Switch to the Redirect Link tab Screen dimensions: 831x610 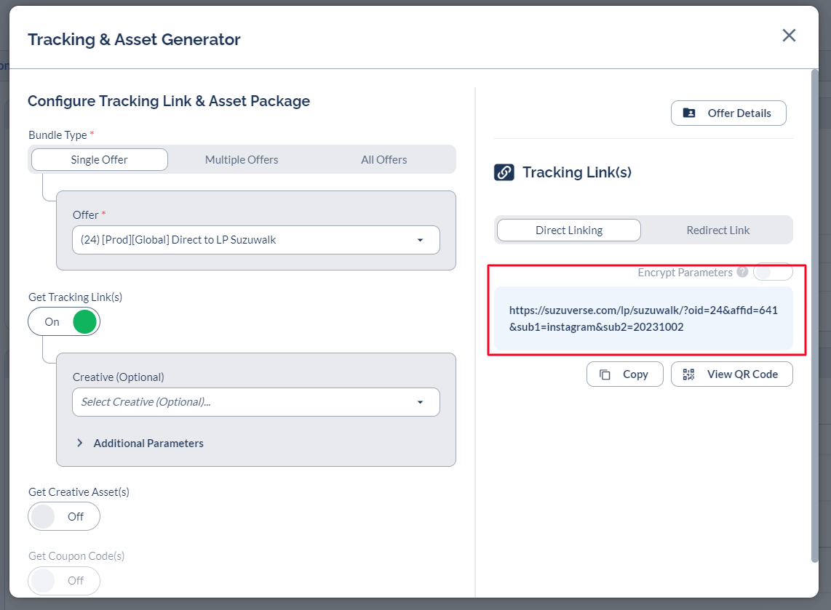click(717, 230)
